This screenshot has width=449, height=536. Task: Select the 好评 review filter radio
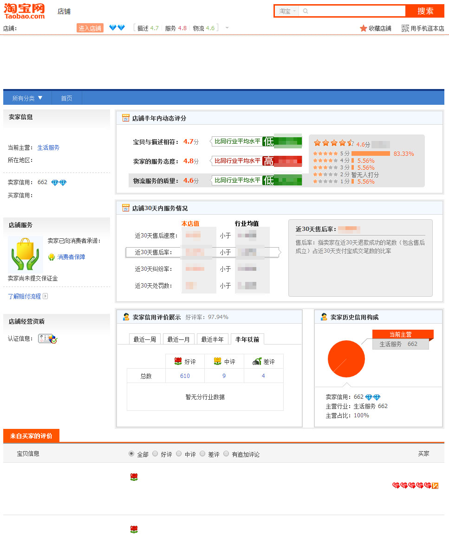click(x=155, y=453)
